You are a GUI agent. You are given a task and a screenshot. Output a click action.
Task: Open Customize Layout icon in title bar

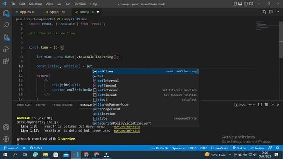[251, 4]
